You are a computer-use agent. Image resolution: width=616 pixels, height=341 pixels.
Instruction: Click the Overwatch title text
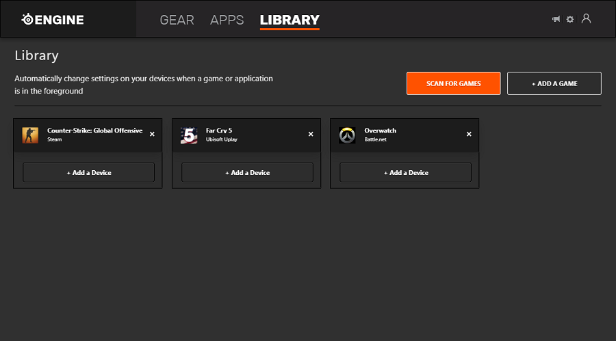[x=381, y=131]
